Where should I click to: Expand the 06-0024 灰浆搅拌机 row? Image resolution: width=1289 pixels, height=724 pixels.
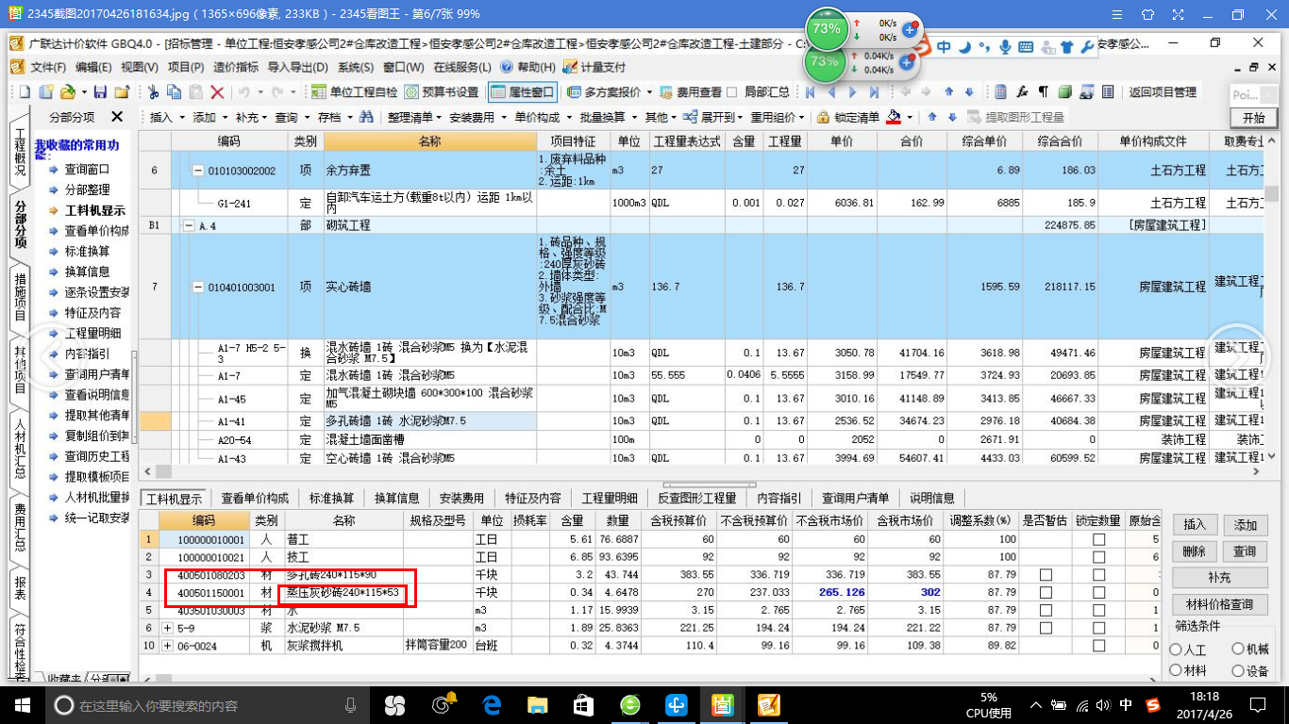tap(167, 646)
